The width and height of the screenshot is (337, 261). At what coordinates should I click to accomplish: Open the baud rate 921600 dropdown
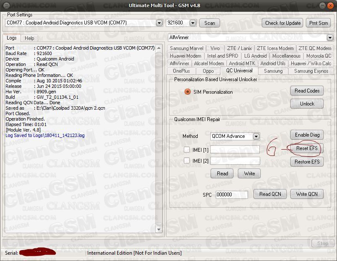(x=193, y=23)
